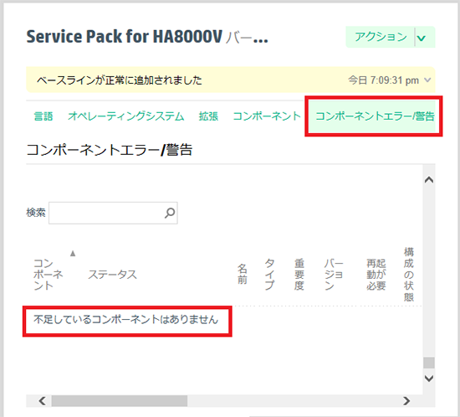Screen dimensions: 460x417
Task: Sort by the 重要度 column header
Action: point(299,275)
